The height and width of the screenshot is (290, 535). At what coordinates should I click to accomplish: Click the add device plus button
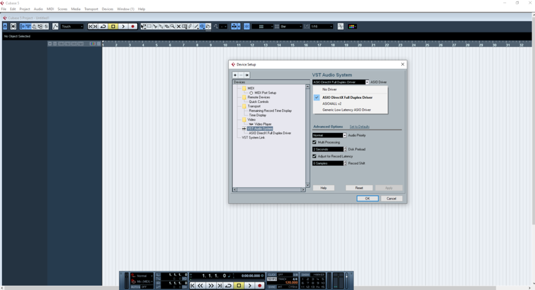point(235,75)
